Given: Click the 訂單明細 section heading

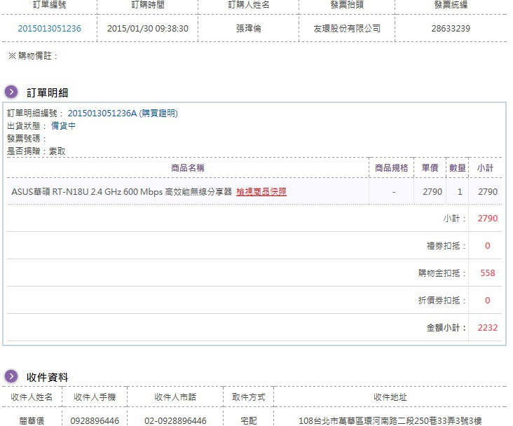Looking at the screenshot, I should (48, 92).
